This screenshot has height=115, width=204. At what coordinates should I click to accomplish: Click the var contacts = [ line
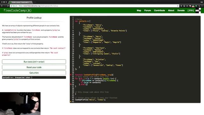click(83, 21)
